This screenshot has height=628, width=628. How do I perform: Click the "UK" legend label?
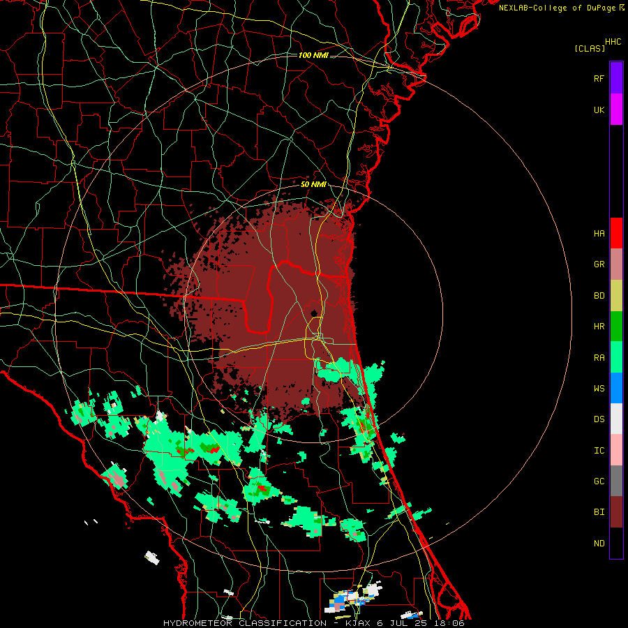coord(599,110)
